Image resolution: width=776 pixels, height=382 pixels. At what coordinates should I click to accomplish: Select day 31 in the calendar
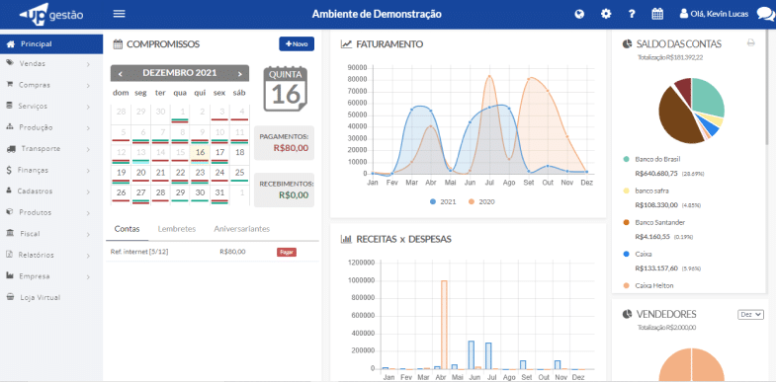(x=219, y=194)
